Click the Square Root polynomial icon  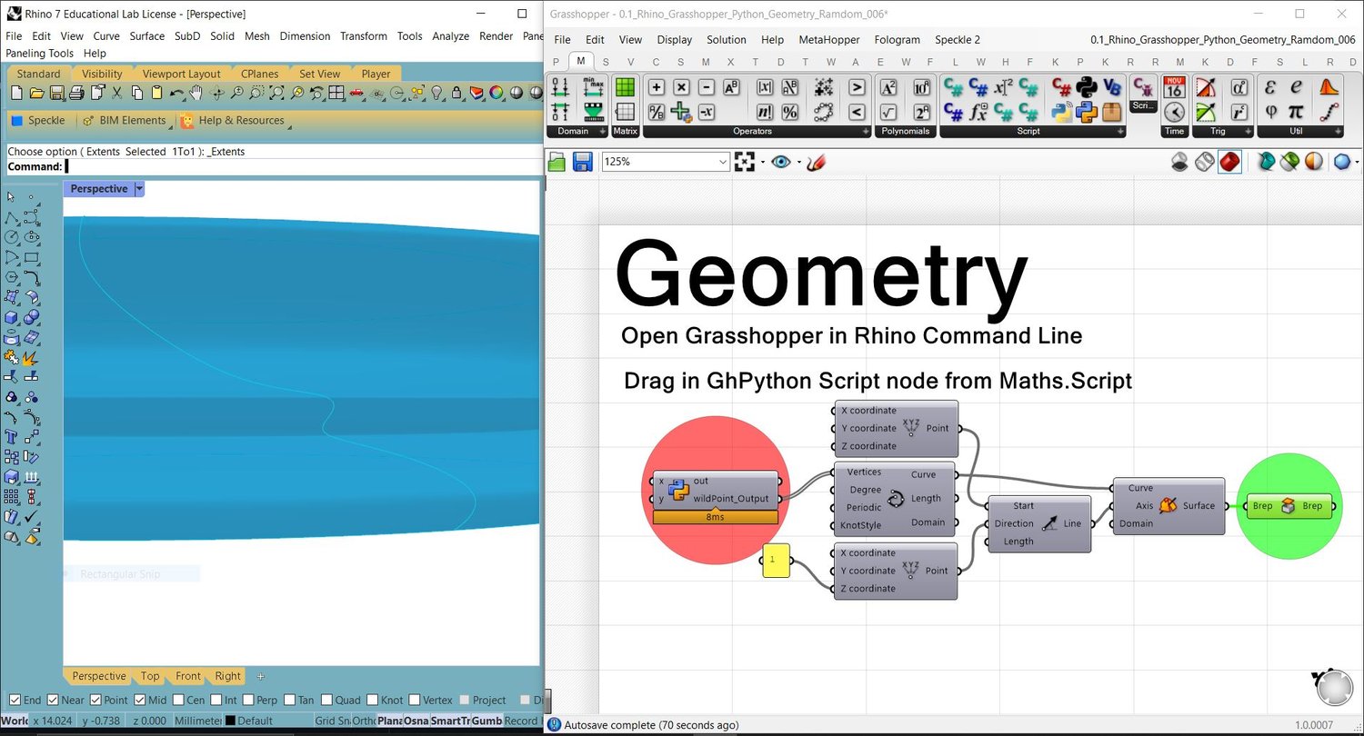click(888, 112)
